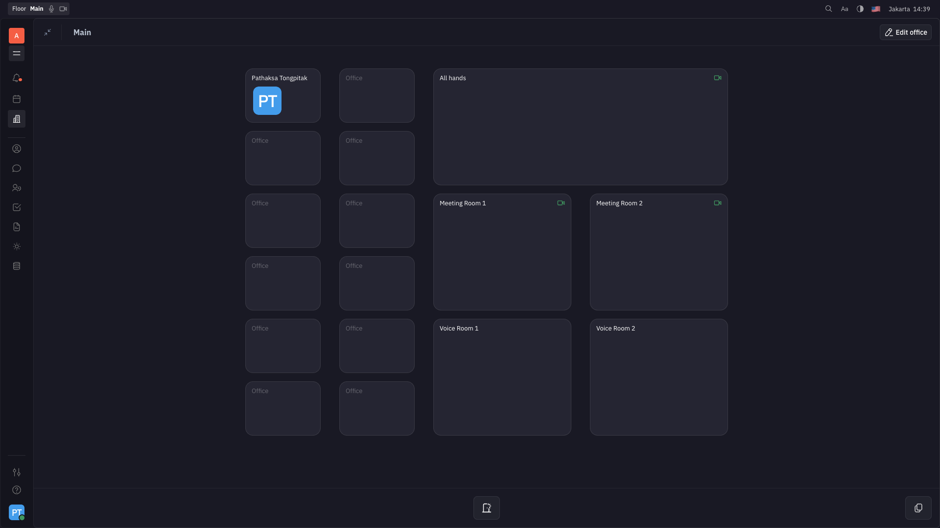940x528 pixels.
Task: Click the help question mark icon
Action: coord(17,490)
